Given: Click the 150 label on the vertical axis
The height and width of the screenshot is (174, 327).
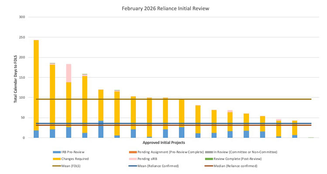Looking at the screenshot, I should (x=22, y=77).
